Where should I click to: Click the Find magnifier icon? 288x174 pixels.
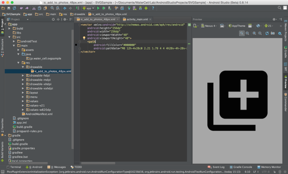(x=52, y=8)
